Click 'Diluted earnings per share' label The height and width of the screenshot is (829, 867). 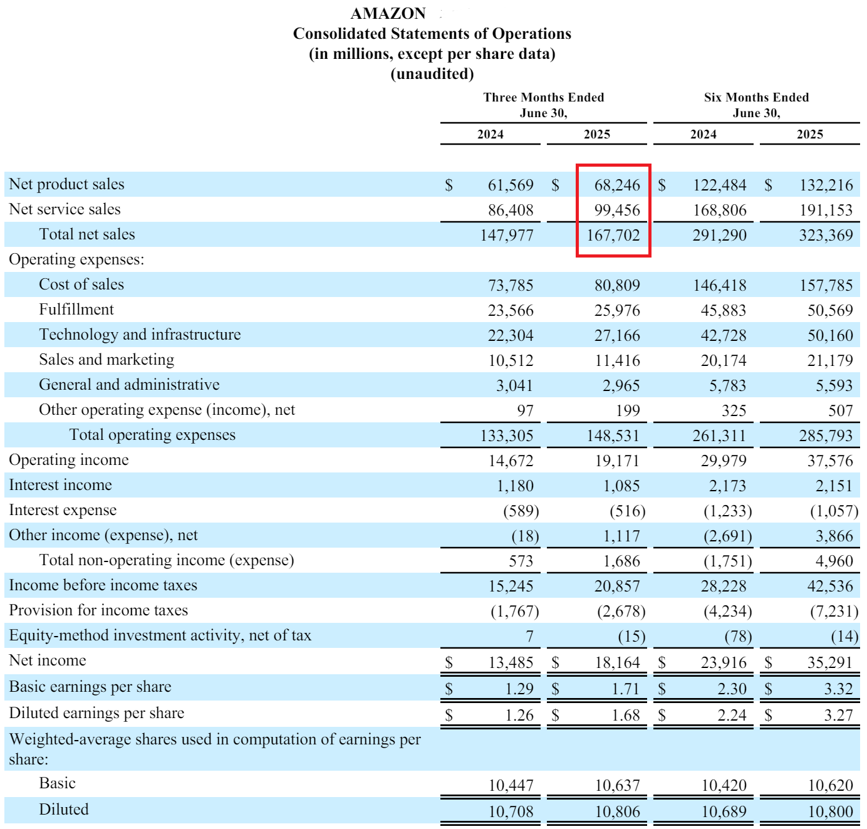96,713
